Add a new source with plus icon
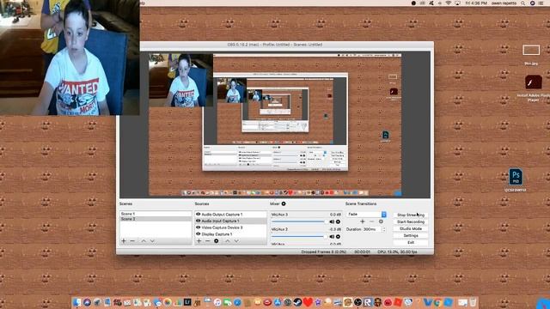The image size is (550, 309). click(199, 240)
